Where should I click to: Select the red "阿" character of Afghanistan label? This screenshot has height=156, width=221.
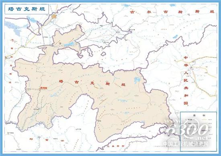point(31,139)
